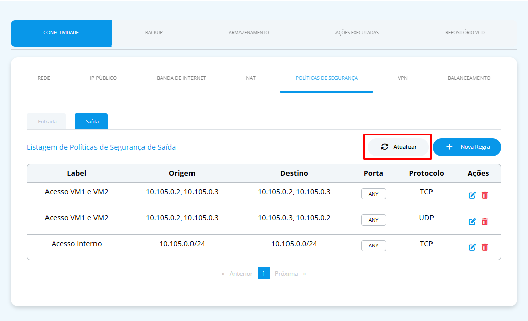The width and height of the screenshot is (528, 321).
Task: Open the Ações Executadas tab
Action: (357, 33)
